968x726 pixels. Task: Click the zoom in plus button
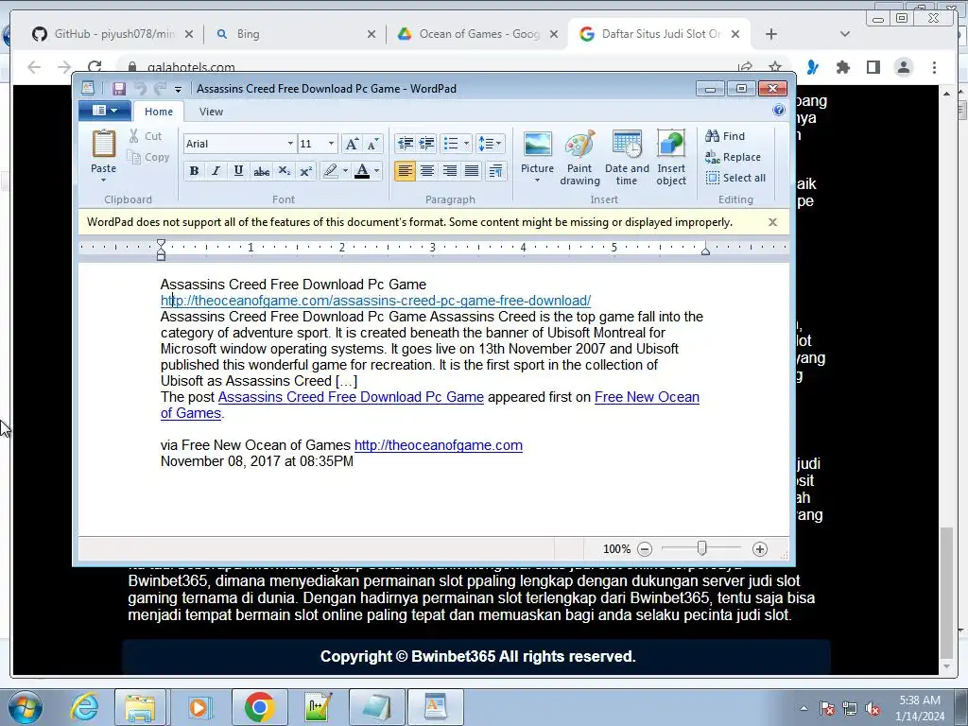coord(760,549)
